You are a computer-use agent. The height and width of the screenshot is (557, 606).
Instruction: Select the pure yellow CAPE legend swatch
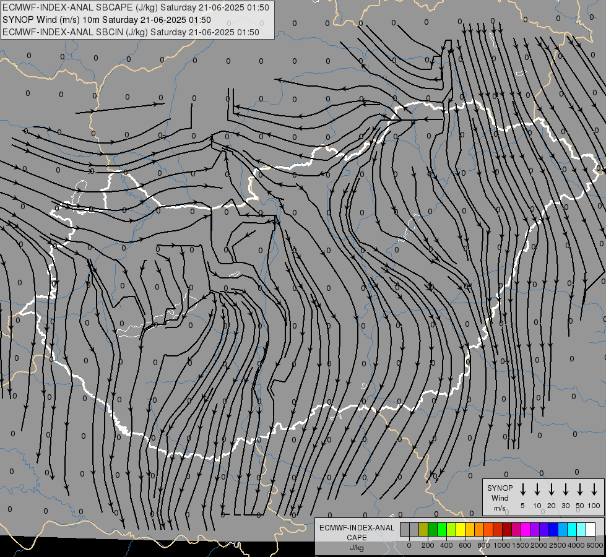[x=461, y=529]
